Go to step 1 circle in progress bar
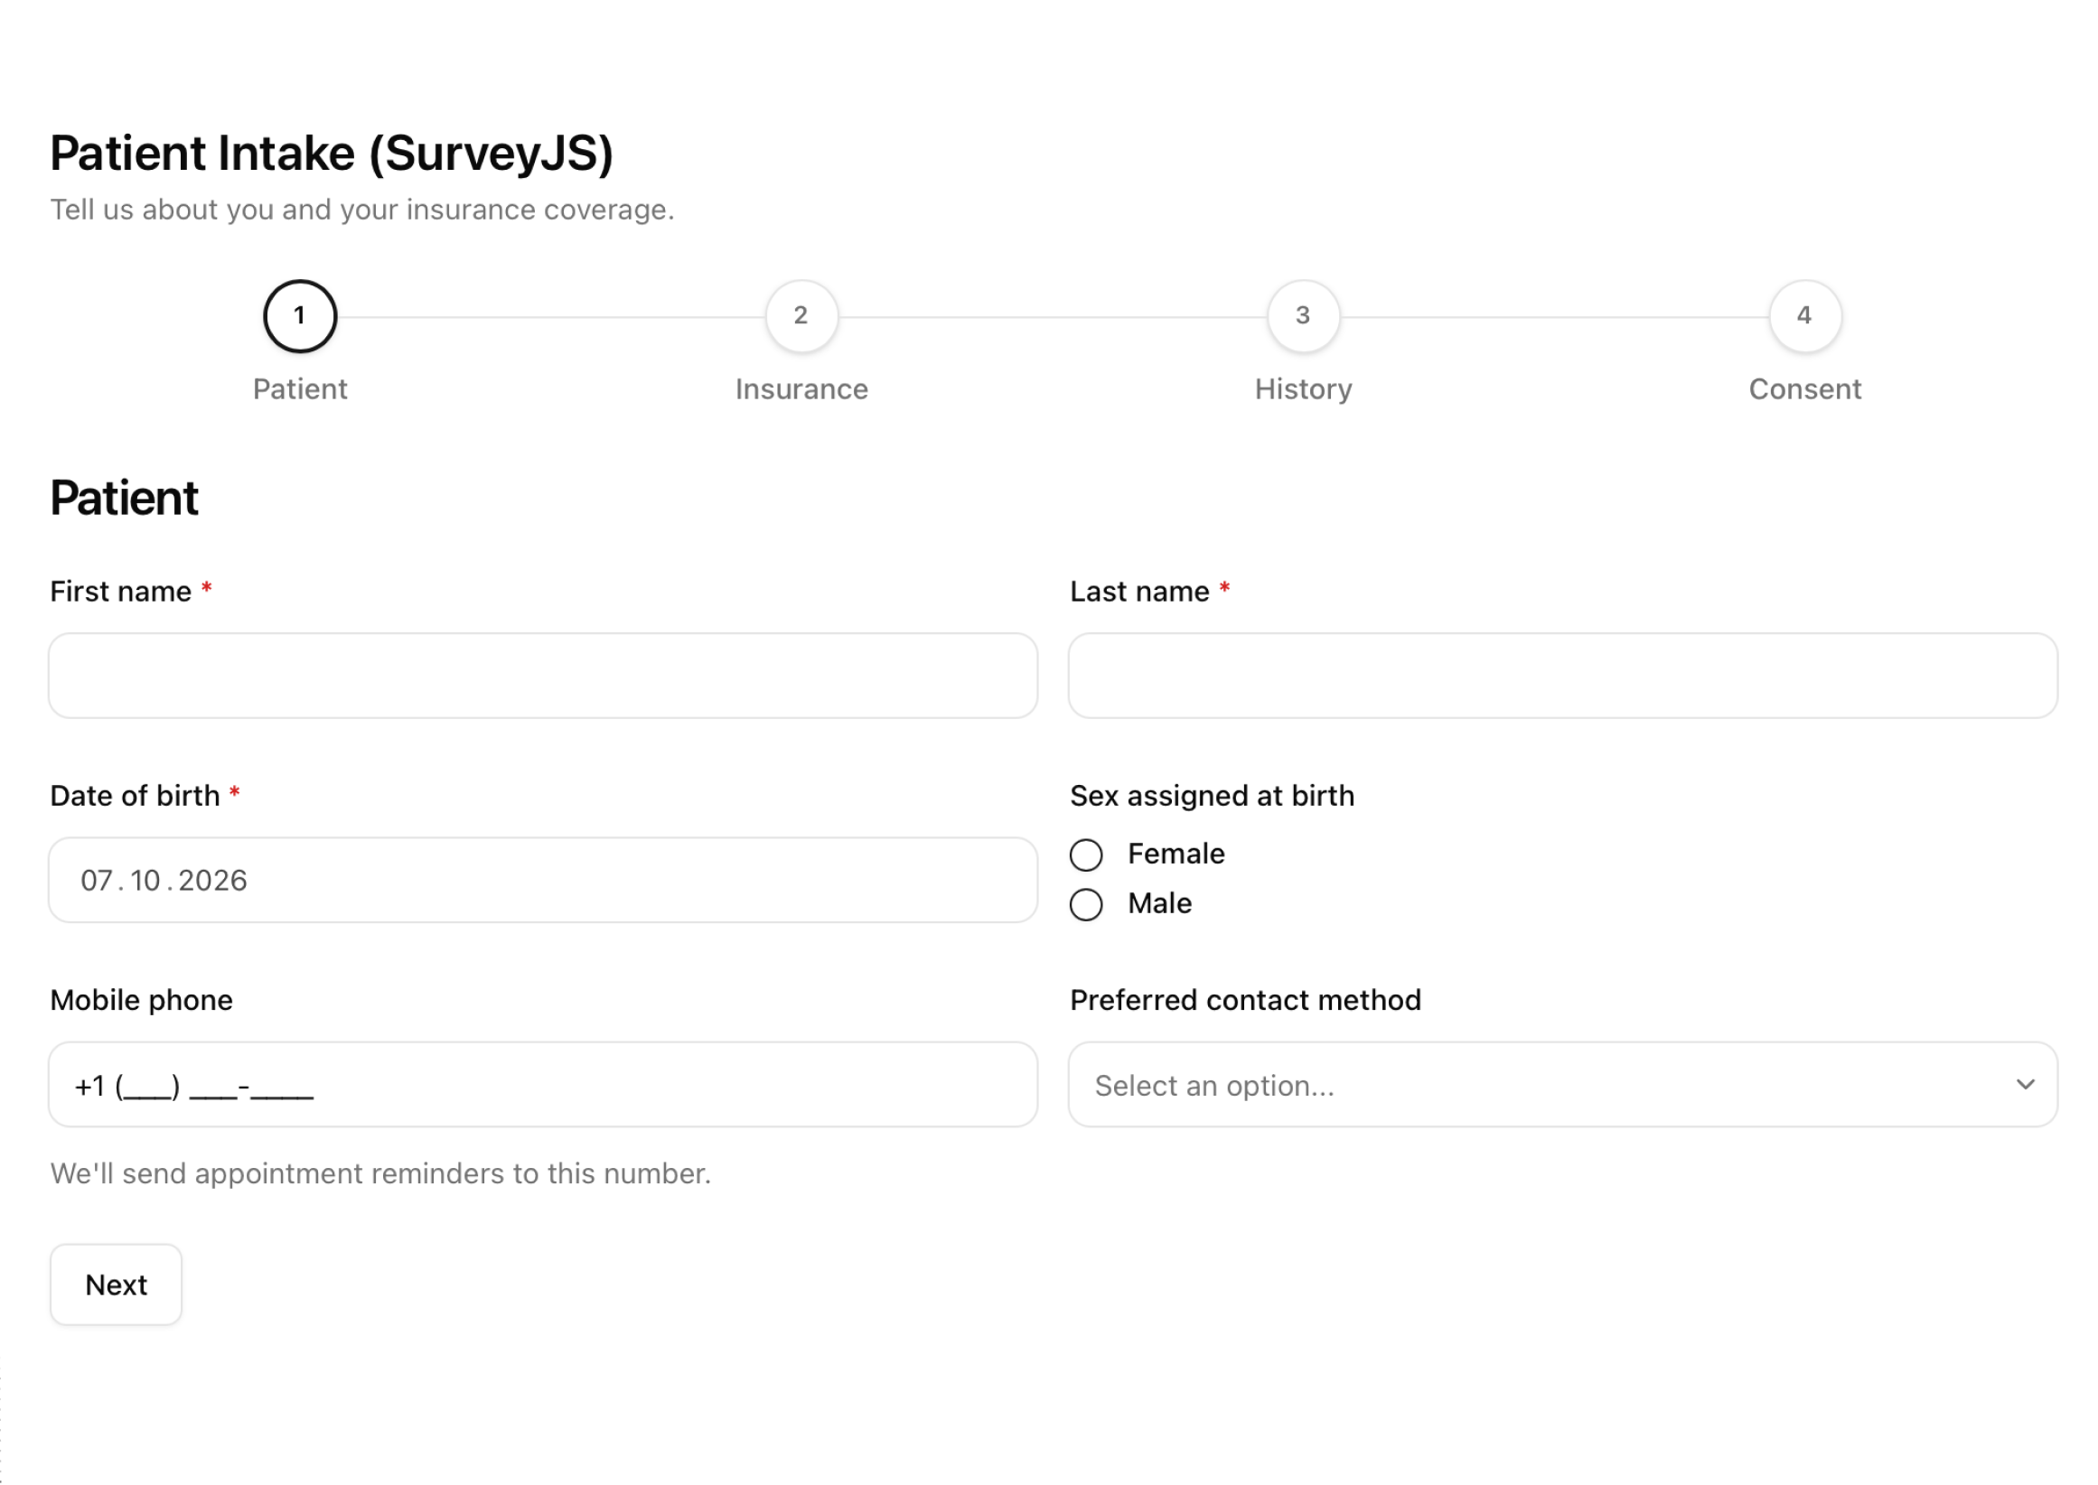Viewport: 2098px width, 1485px height. coord(300,316)
